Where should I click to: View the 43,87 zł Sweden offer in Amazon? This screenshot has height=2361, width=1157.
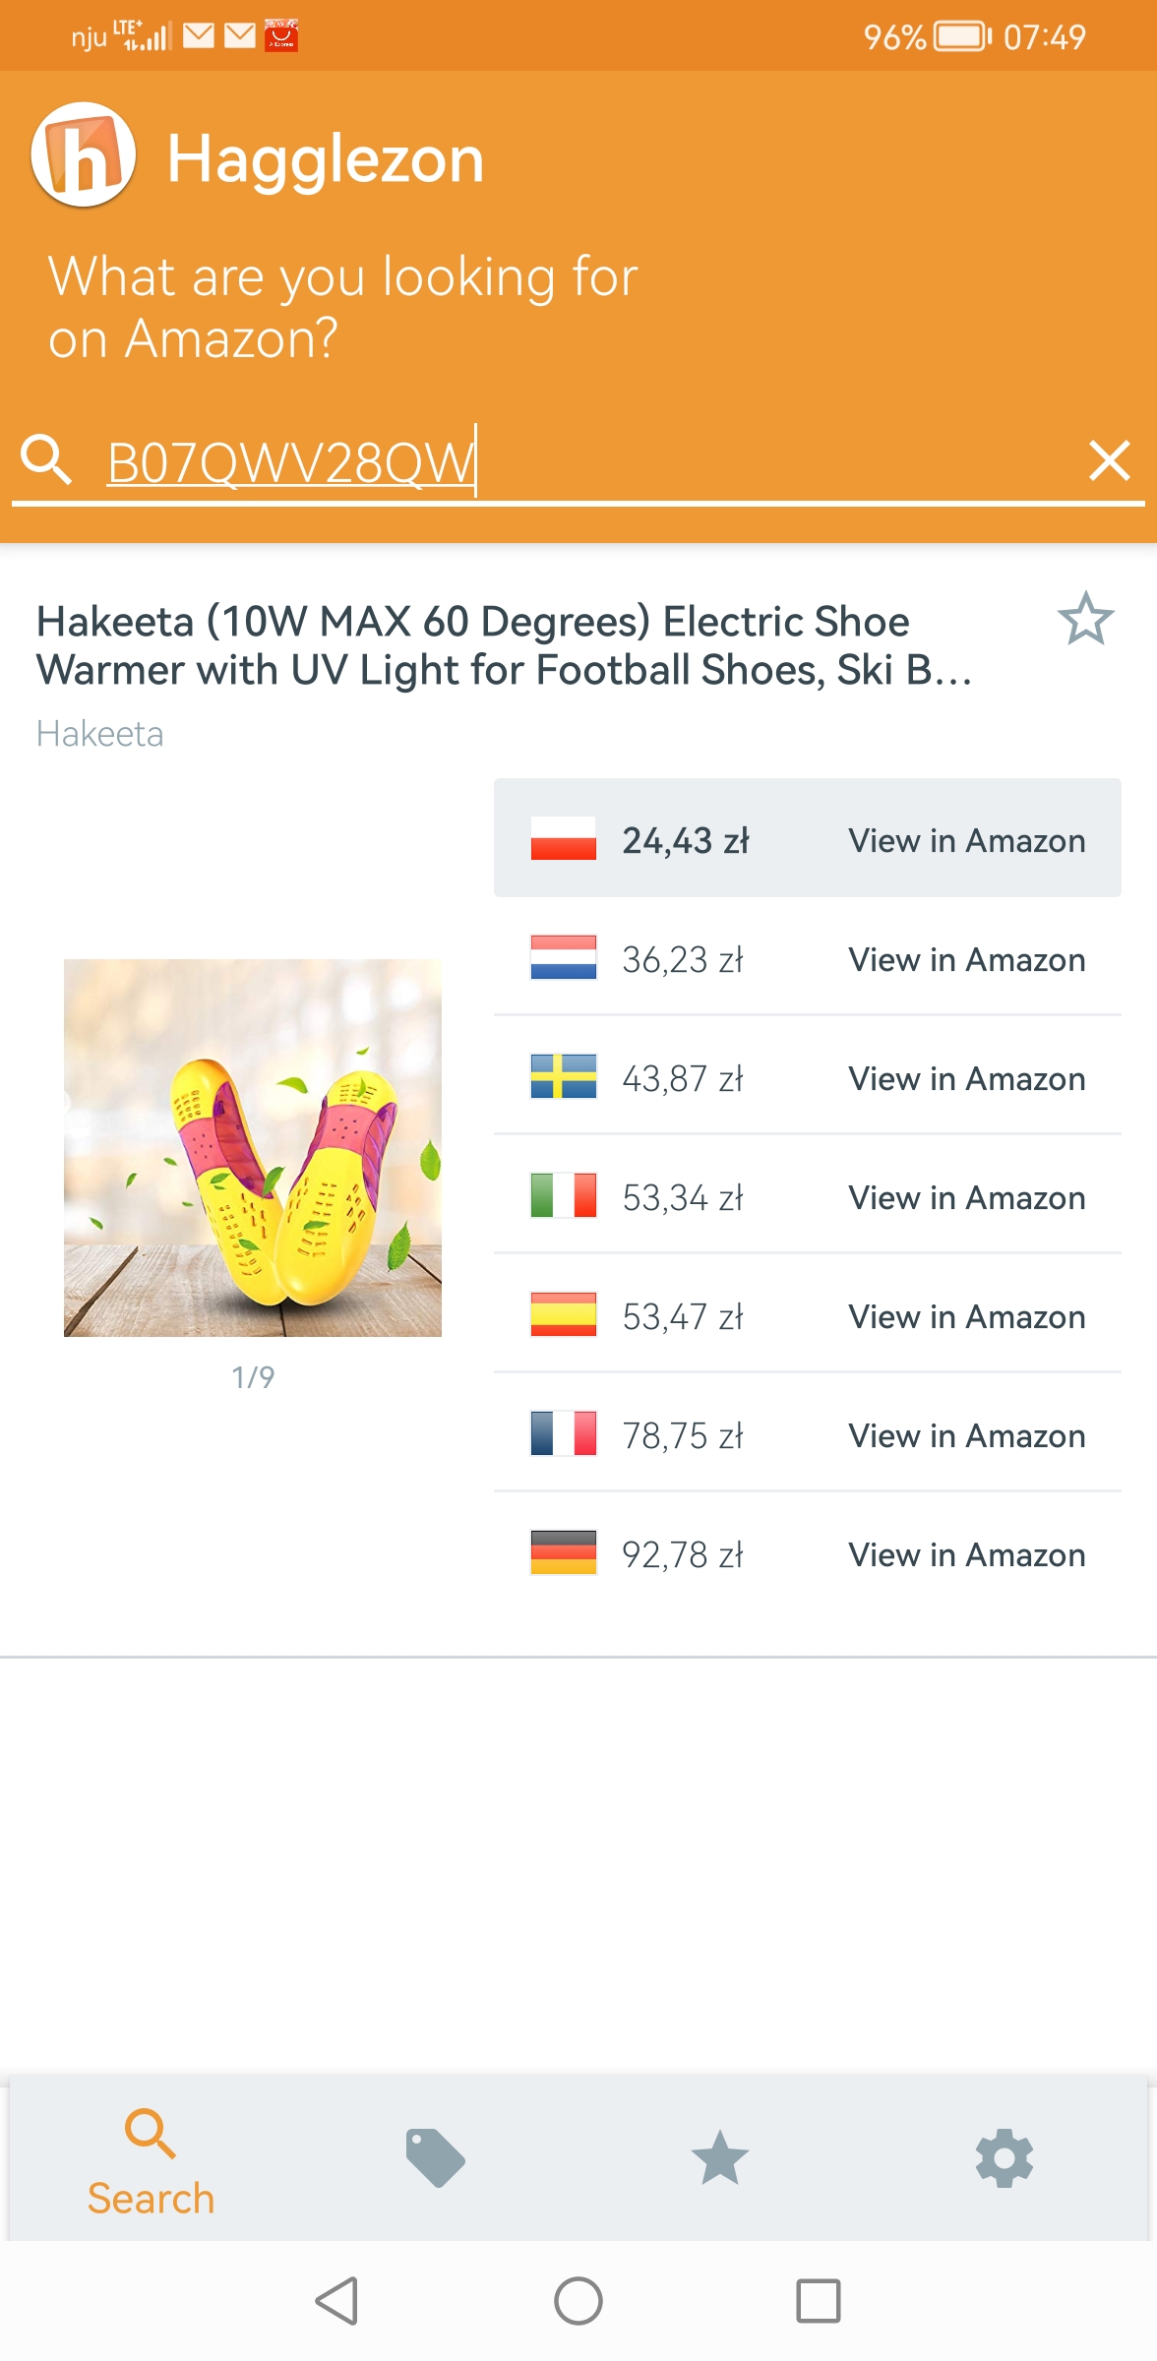pos(966,1079)
